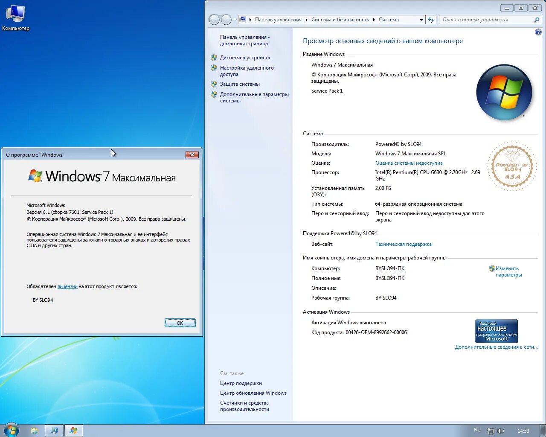Expand arrow after Панель управления breadcrumb
Viewport: 546px width, 437px height.
[306, 20]
